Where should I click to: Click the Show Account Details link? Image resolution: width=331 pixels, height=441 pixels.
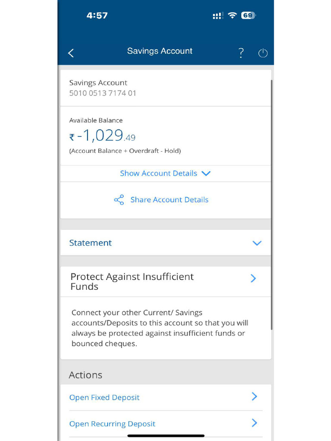coord(159,173)
